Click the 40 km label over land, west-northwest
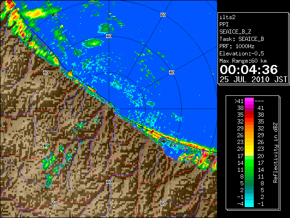The image size is (290, 218). pos(46,72)
